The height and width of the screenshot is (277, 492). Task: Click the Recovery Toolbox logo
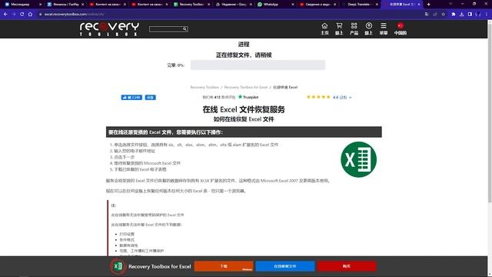tap(109, 29)
